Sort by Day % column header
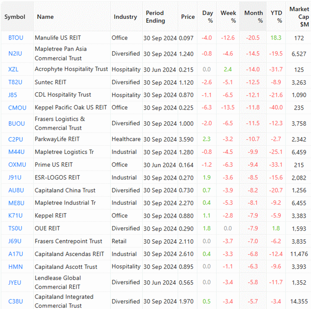This screenshot has width=311, height=309. click(208, 17)
